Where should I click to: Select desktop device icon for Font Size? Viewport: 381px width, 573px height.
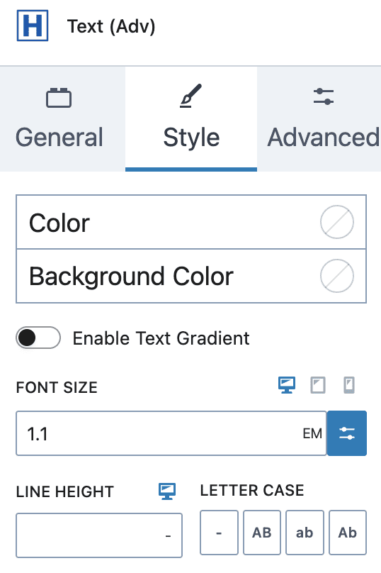(x=287, y=385)
